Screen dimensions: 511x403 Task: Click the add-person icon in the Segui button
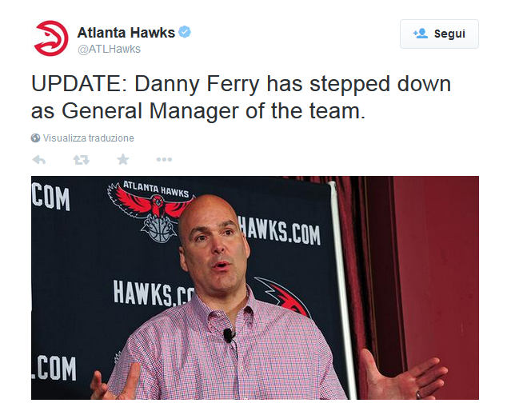[x=420, y=34]
